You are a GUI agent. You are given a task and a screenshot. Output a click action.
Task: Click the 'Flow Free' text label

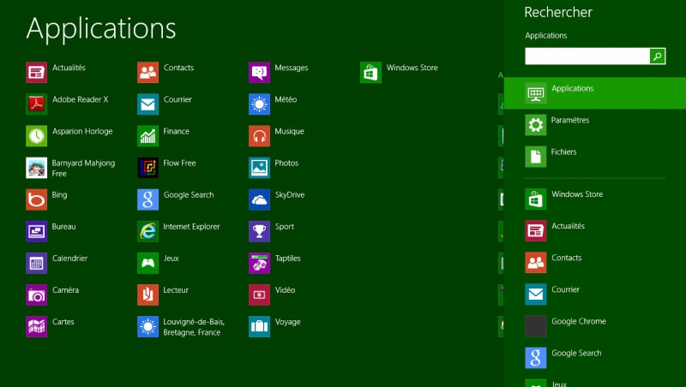pos(179,163)
